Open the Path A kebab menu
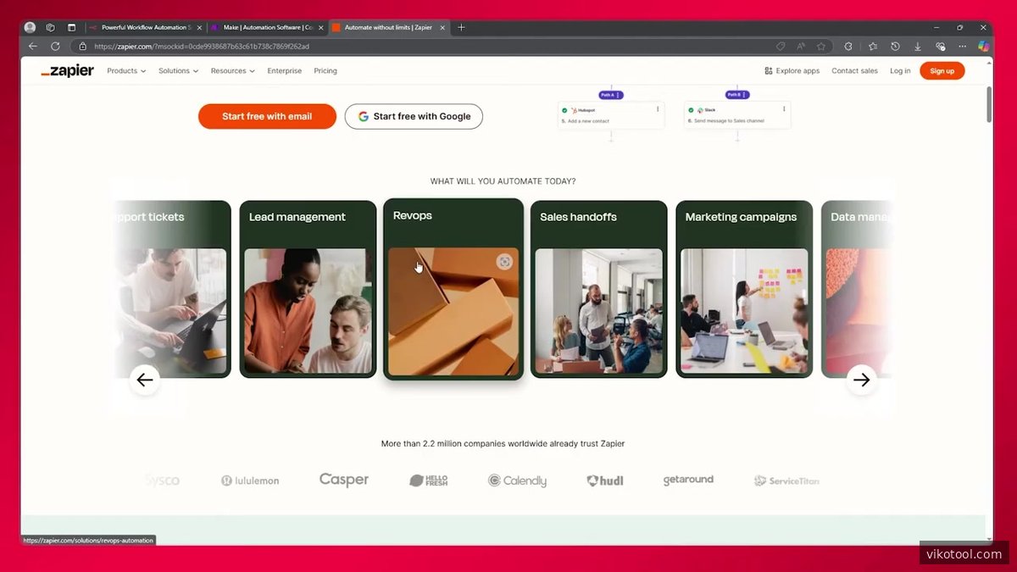 pos(618,95)
